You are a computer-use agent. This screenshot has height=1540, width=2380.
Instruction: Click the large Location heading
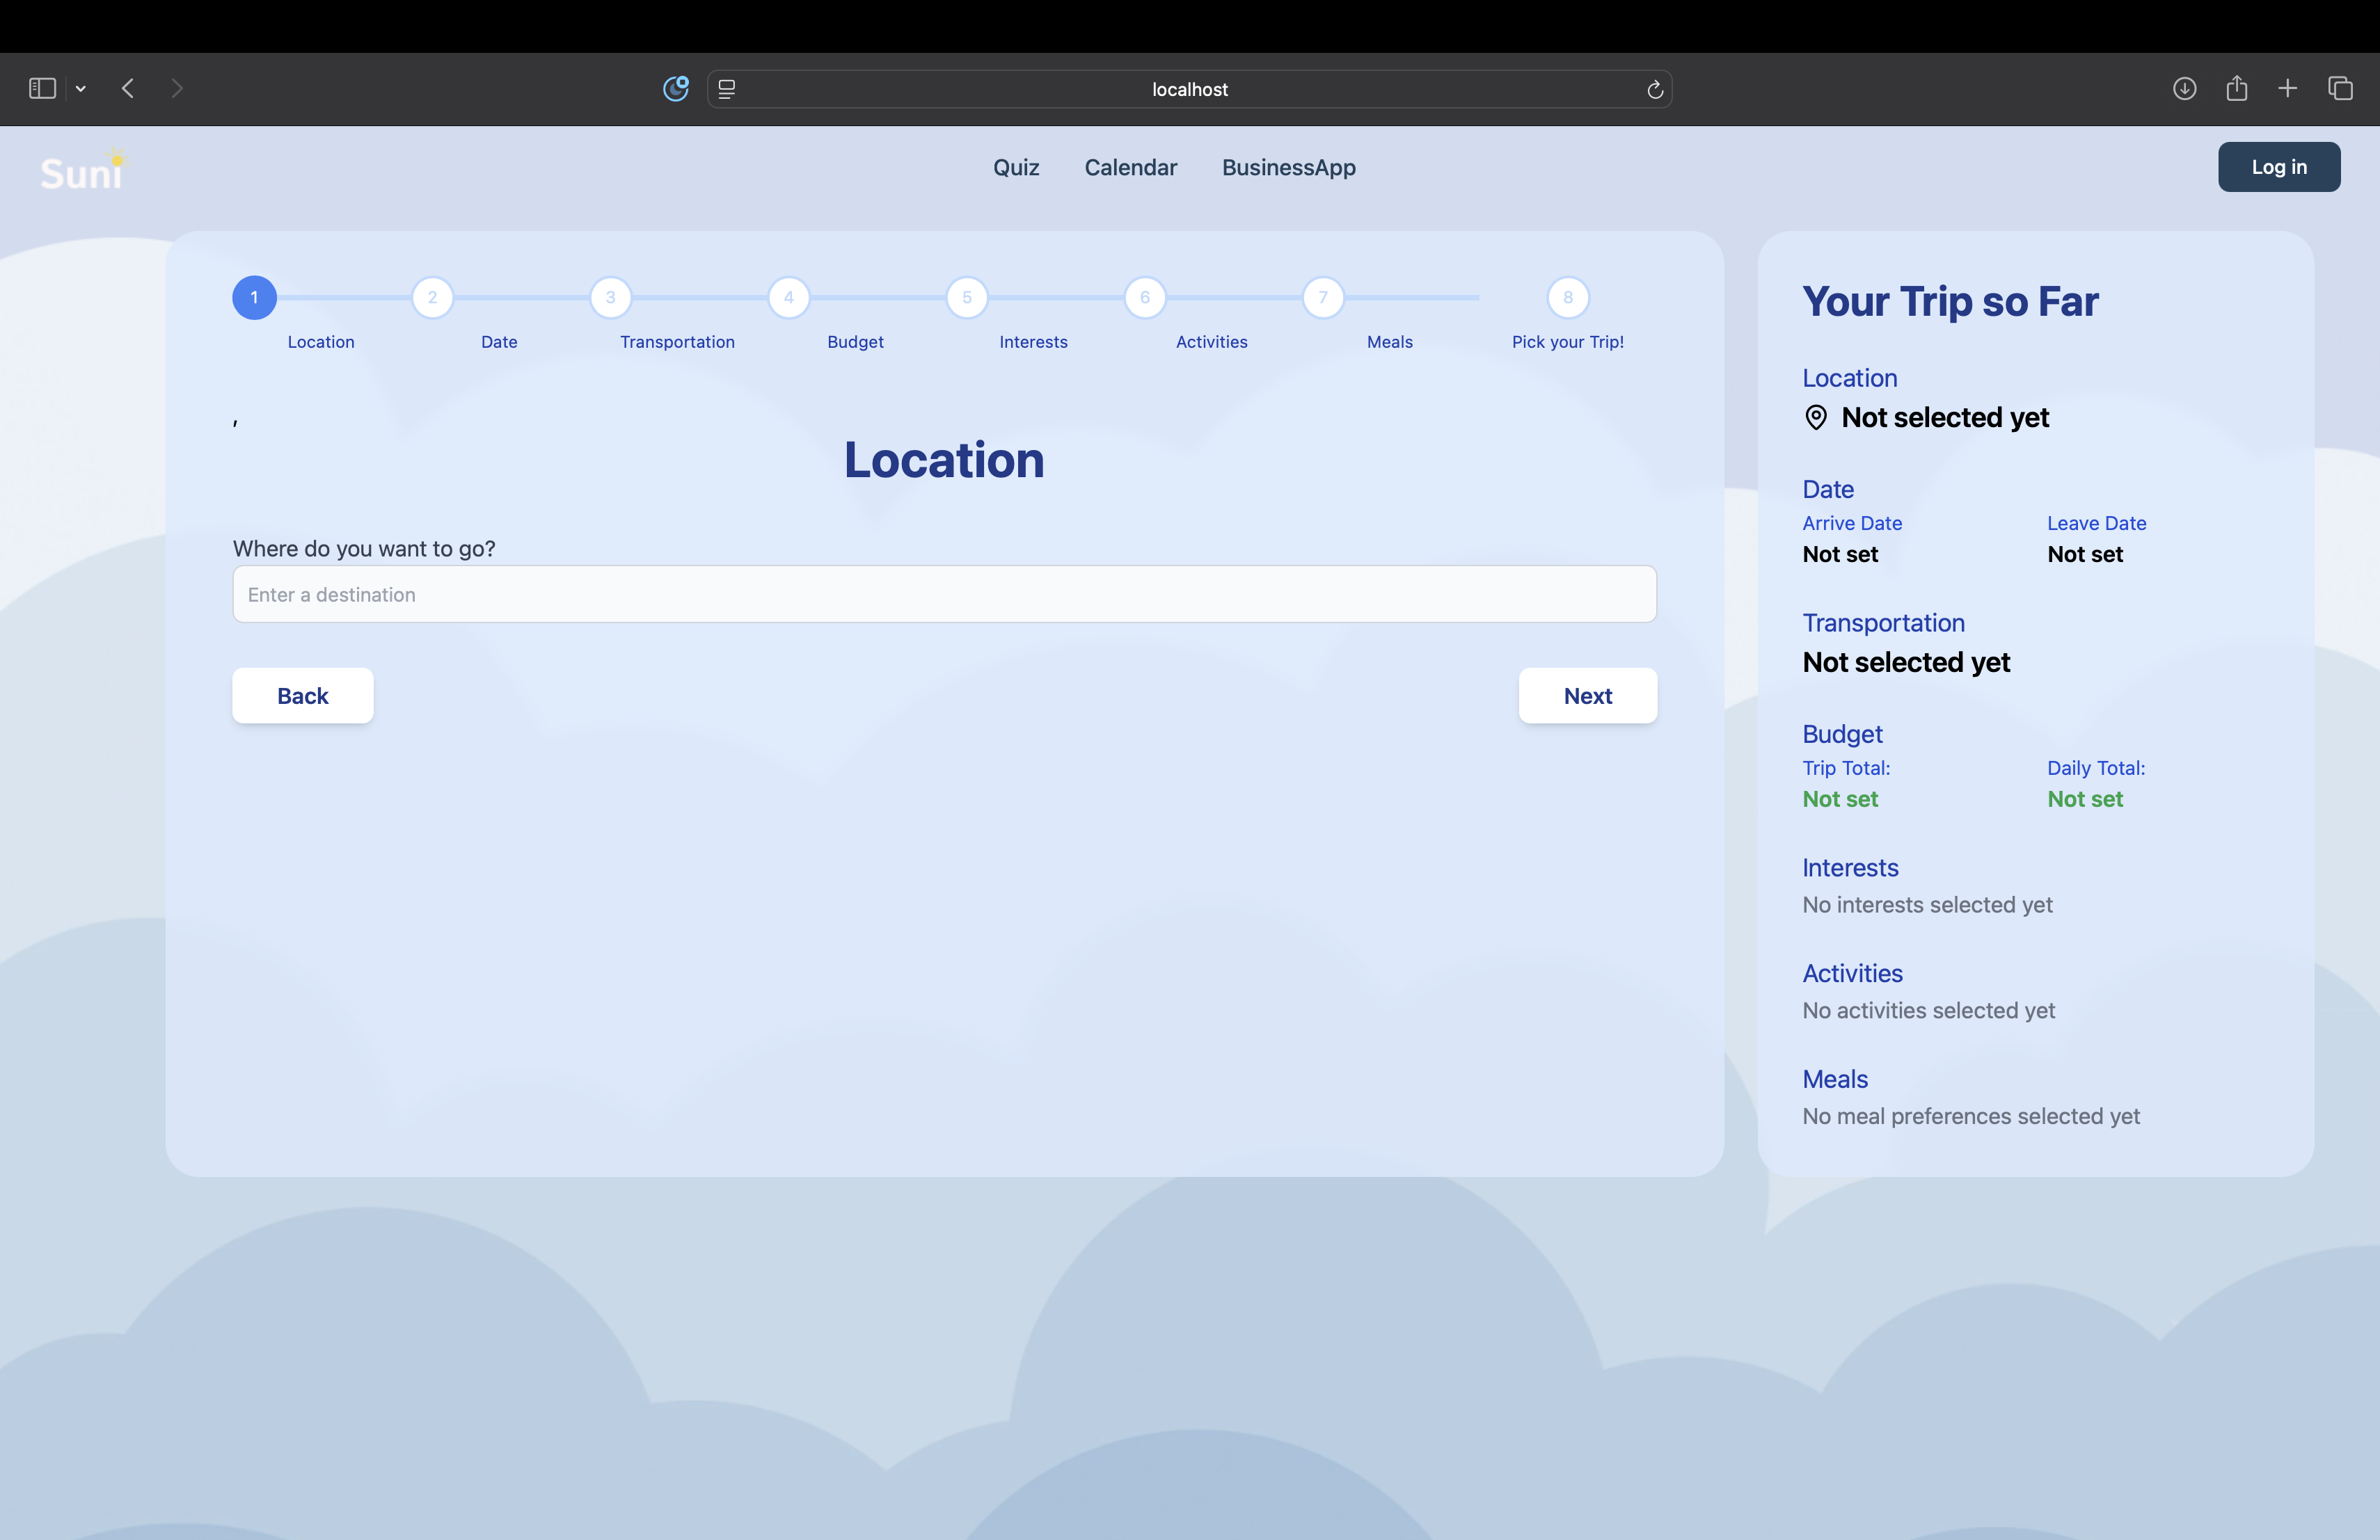tap(944, 460)
